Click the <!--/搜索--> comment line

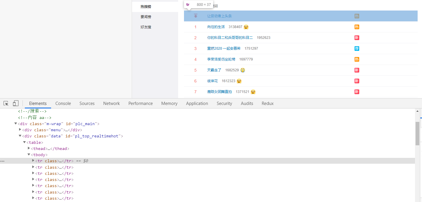pyautogui.click(x=32, y=111)
